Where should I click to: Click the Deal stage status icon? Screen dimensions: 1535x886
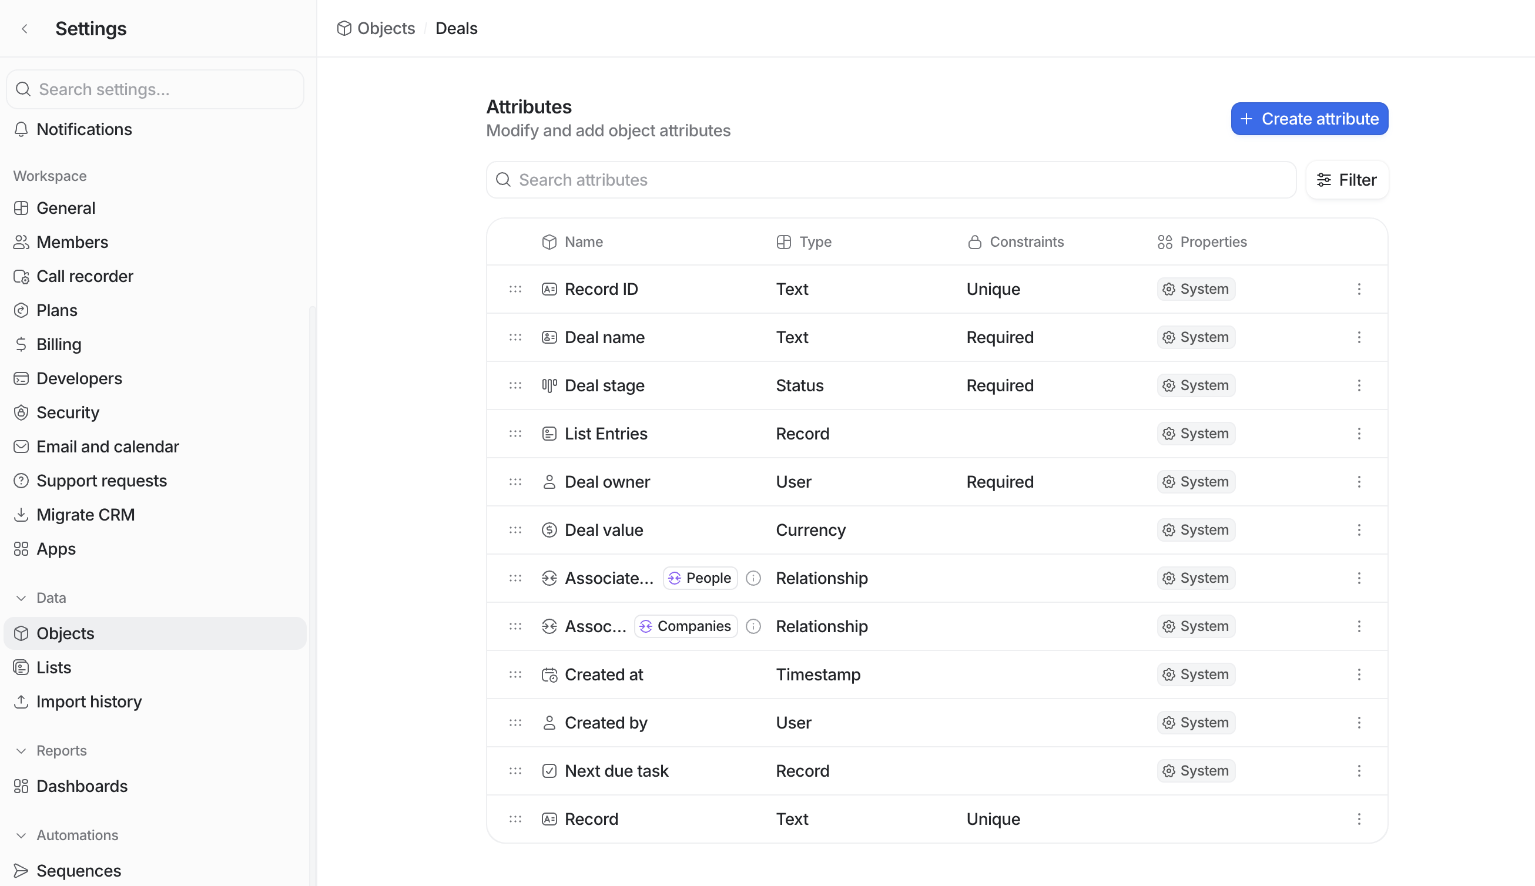tap(549, 385)
